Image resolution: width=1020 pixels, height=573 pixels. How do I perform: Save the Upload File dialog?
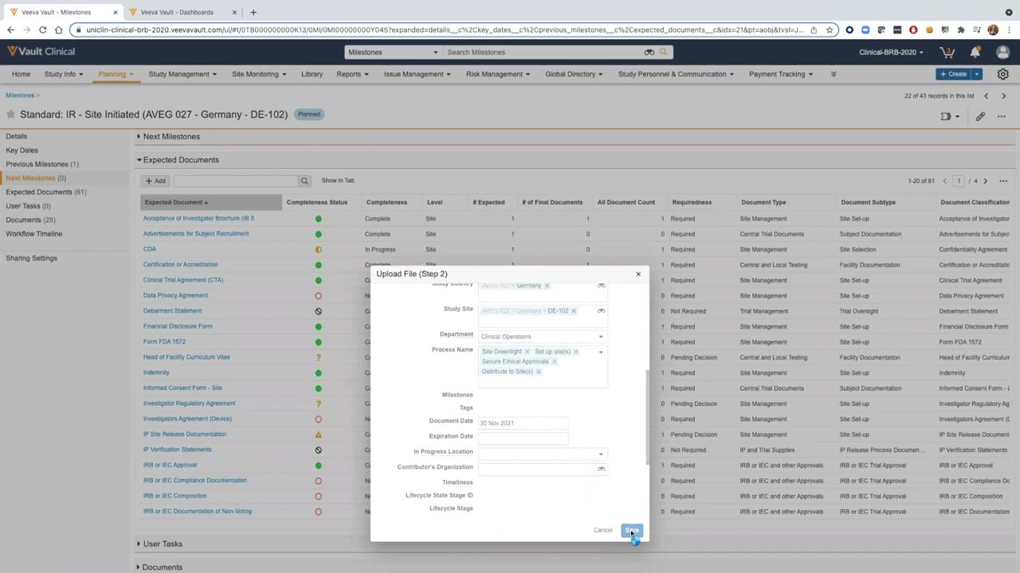pos(632,531)
